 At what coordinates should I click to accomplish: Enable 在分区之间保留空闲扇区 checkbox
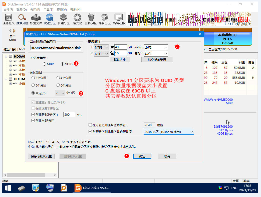[x=90, y=125]
